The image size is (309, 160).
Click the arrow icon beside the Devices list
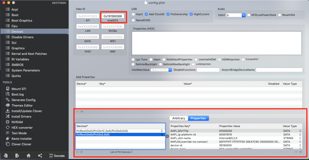(167, 136)
